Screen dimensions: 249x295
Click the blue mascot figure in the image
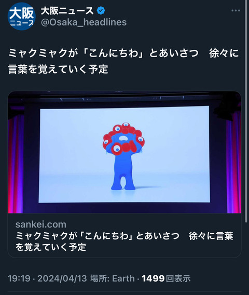tap(123, 156)
